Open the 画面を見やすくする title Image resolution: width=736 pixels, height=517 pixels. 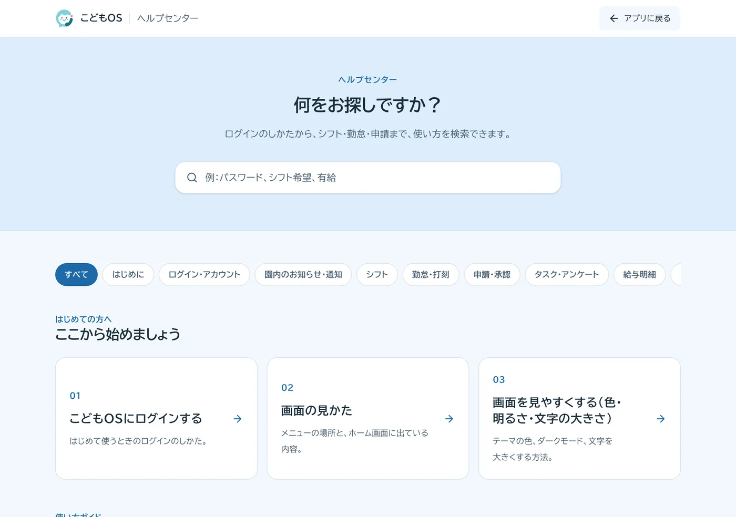(557, 410)
